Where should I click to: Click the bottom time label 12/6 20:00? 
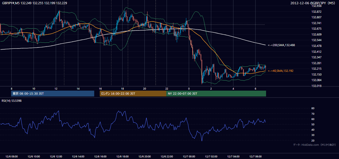pyautogui.click(x=144, y=157)
